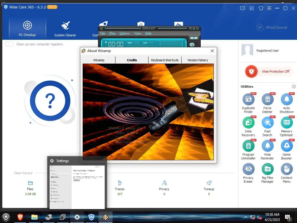Open Winamp View menu
Viewport: 297px width, 223px height.
(138, 33)
